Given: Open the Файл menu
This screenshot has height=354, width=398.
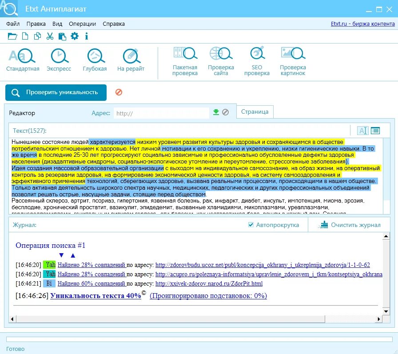Looking at the screenshot, I should [13, 24].
